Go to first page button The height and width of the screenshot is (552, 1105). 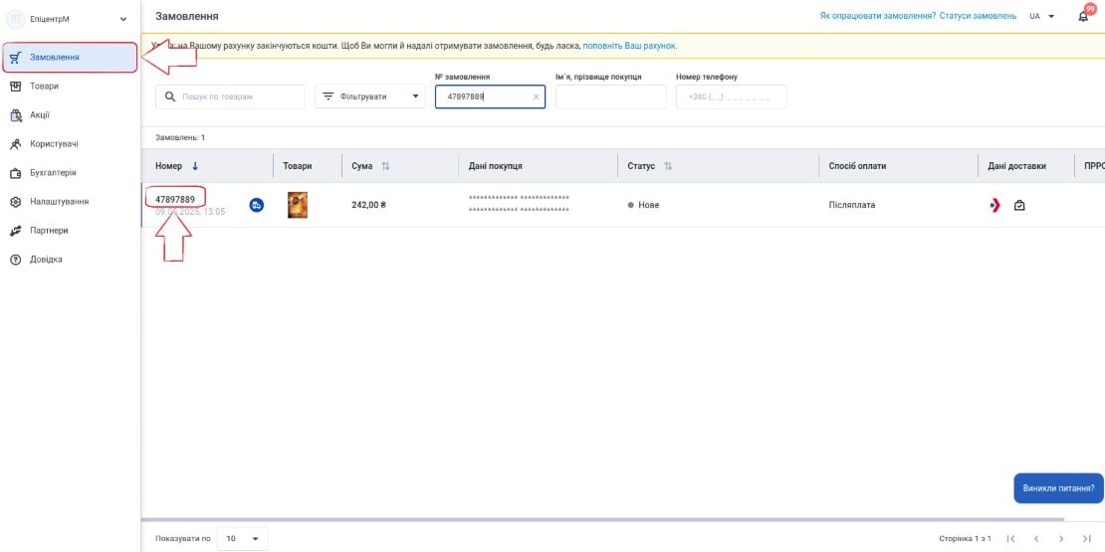pyautogui.click(x=1011, y=539)
